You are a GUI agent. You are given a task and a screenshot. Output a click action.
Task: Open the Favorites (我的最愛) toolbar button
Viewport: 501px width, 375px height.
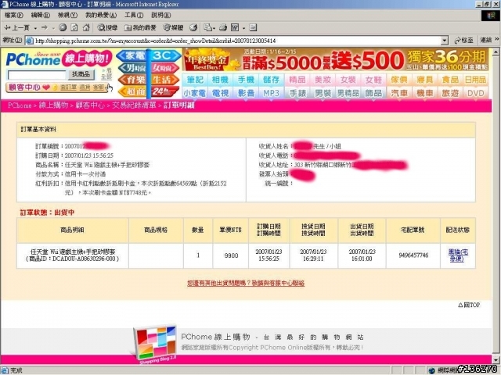point(140,28)
